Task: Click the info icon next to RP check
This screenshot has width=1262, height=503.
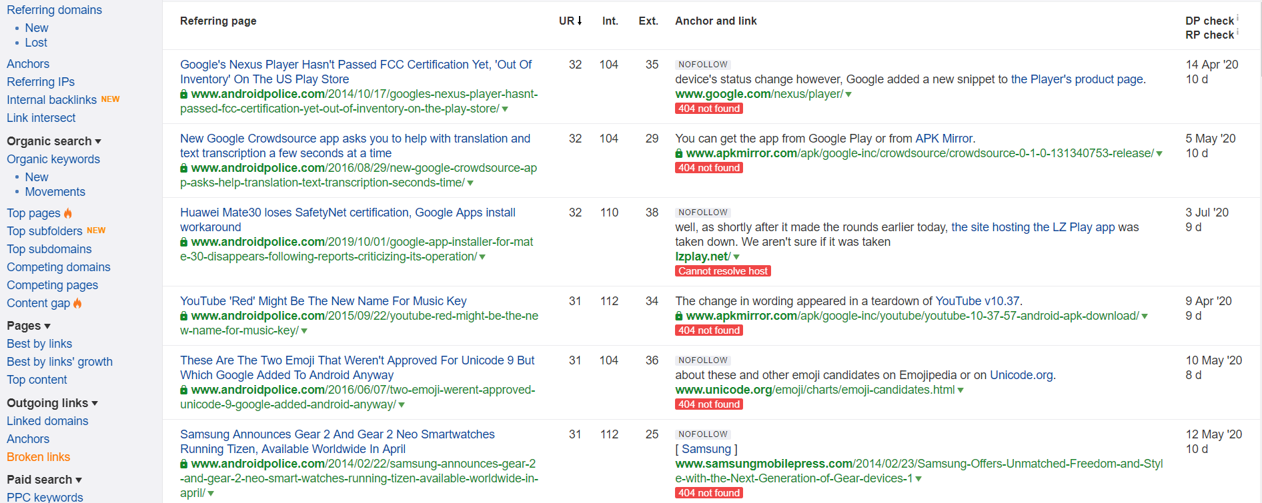Action: pyautogui.click(x=1238, y=31)
